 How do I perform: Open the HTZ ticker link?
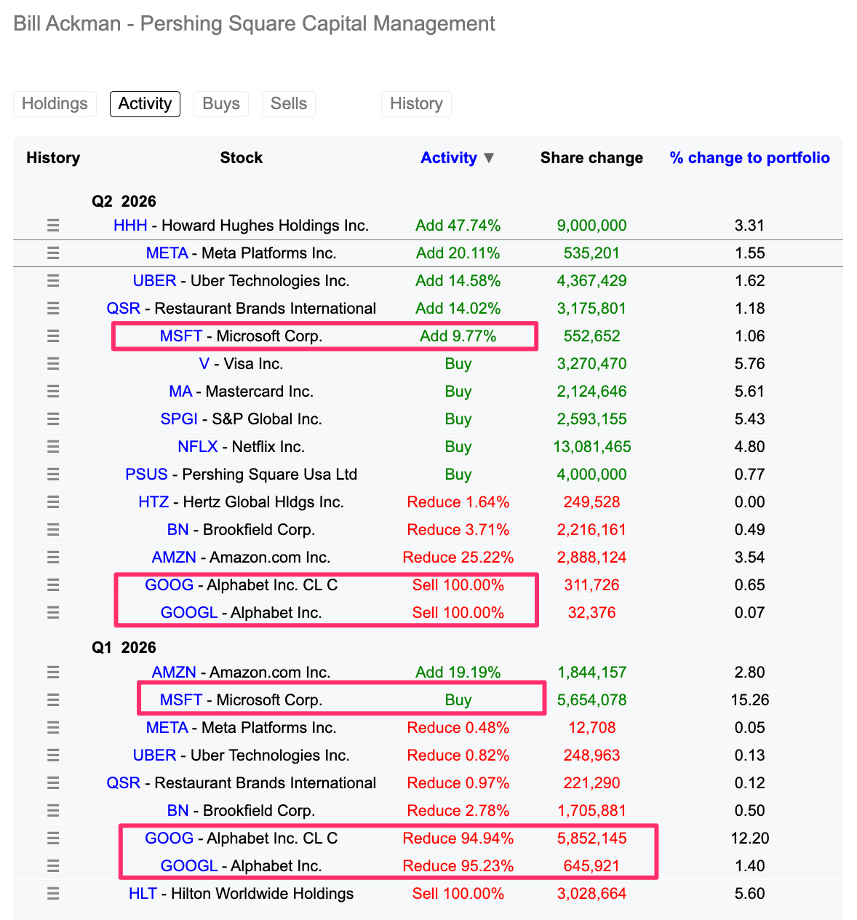pos(154,502)
